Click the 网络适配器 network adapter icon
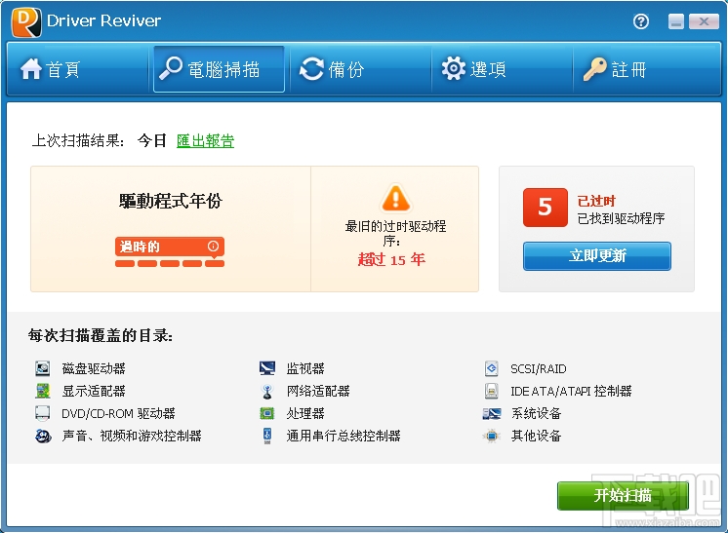Screen dimensions: 728x533 point(267,391)
